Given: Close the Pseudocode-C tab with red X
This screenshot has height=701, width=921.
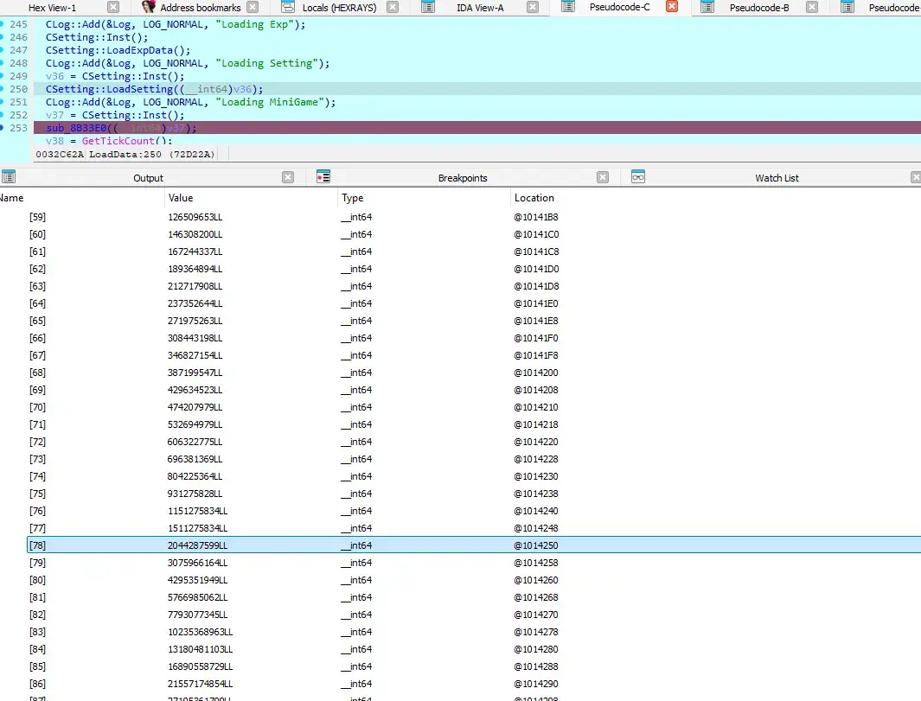Looking at the screenshot, I should coord(672,6).
